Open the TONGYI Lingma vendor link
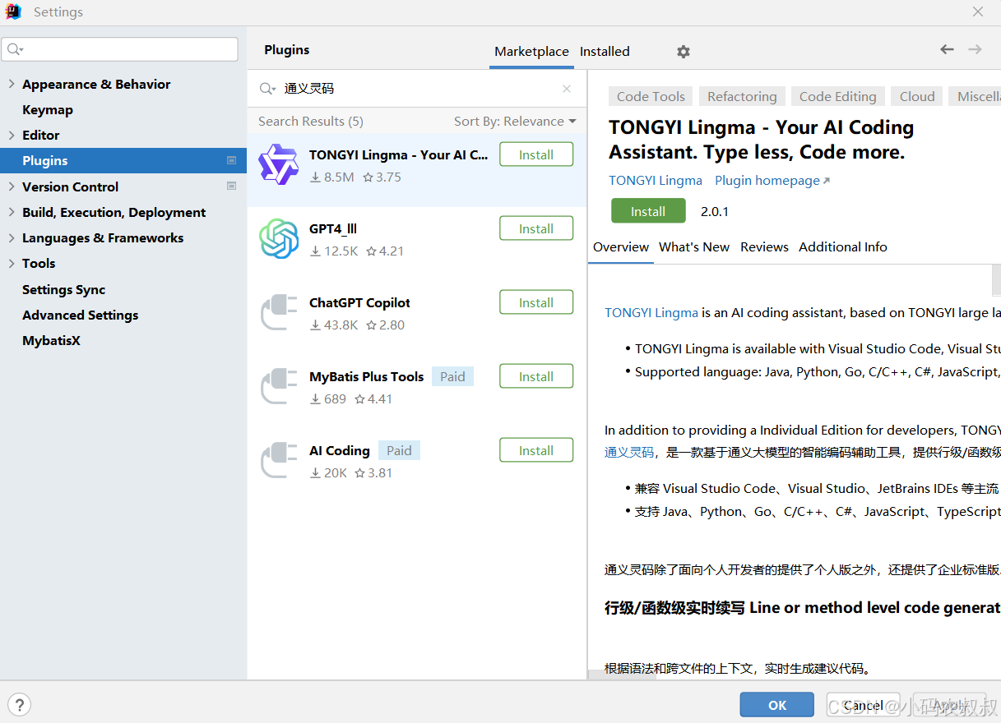1001x723 pixels. (656, 180)
